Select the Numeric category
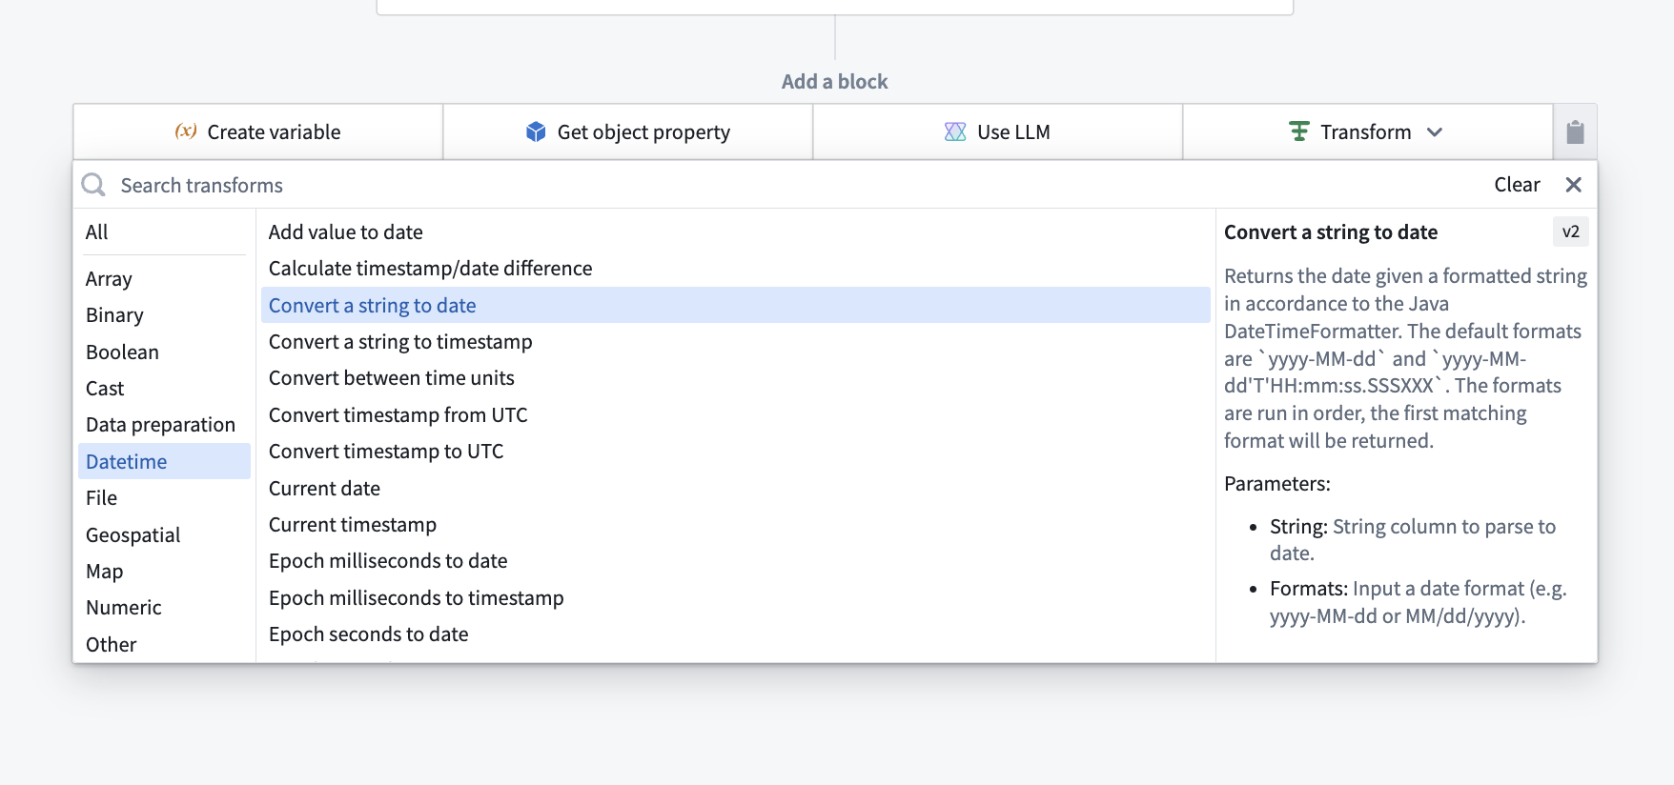This screenshot has height=785, width=1674. point(162,608)
